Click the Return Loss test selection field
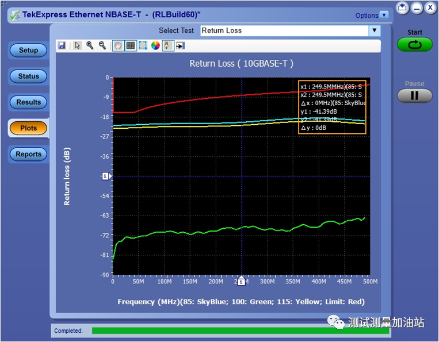The image size is (439, 342). coord(284,30)
